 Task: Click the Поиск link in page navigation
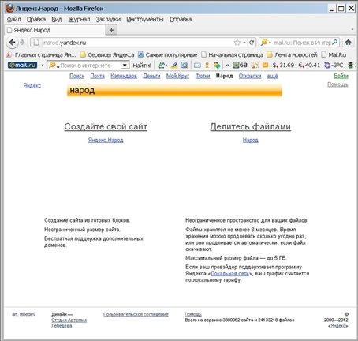pyautogui.click(x=76, y=76)
